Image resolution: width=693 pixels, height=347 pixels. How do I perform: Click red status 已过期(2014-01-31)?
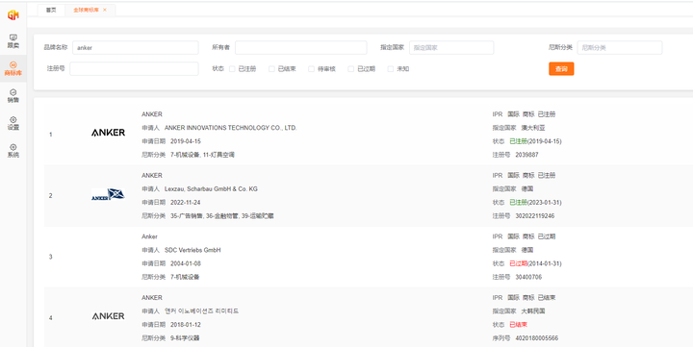pyautogui.click(x=535, y=263)
